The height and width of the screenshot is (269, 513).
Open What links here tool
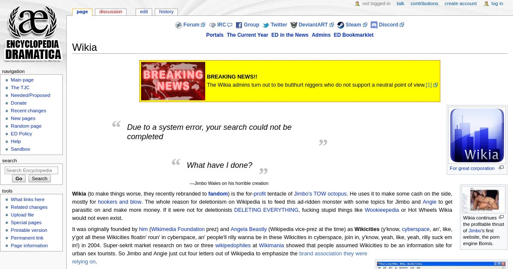[x=27, y=199]
